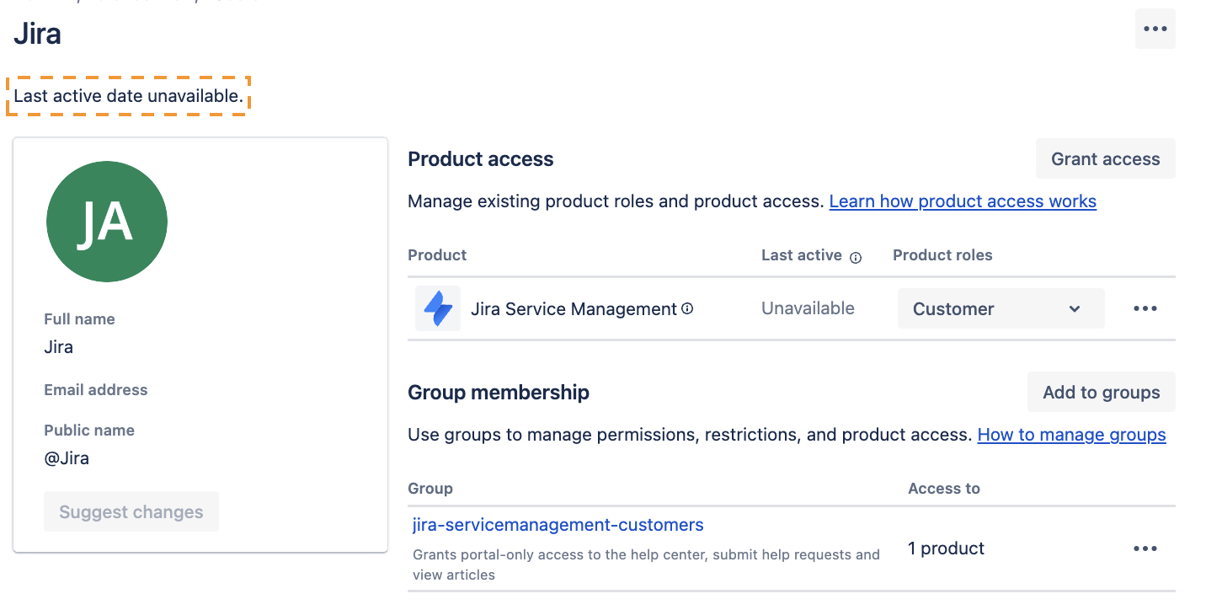The image size is (1206, 610).
Task: Click the Jira Service Management product name
Action: (574, 309)
